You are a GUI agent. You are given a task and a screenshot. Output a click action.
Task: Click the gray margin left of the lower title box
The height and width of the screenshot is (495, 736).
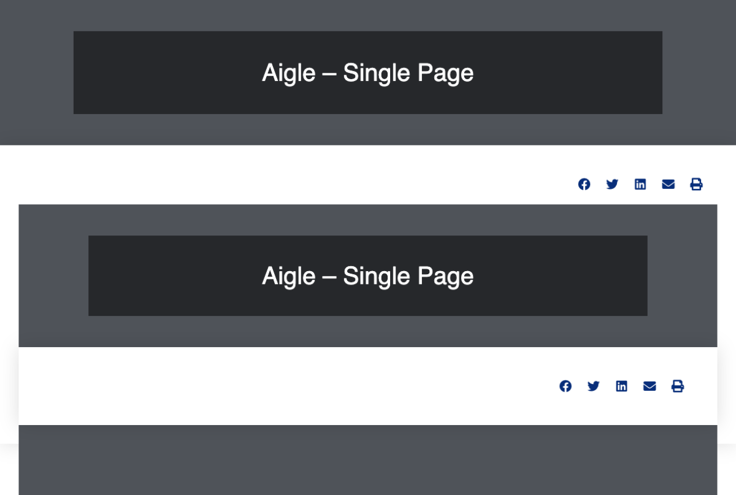[53, 276]
